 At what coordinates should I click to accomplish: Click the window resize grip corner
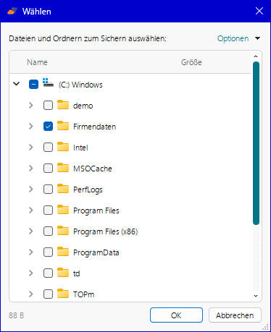(265, 327)
